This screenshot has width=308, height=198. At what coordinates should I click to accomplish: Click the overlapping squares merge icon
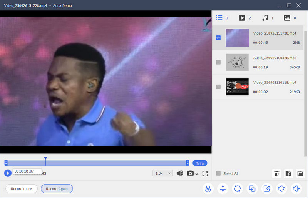click(x=252, y=189)
